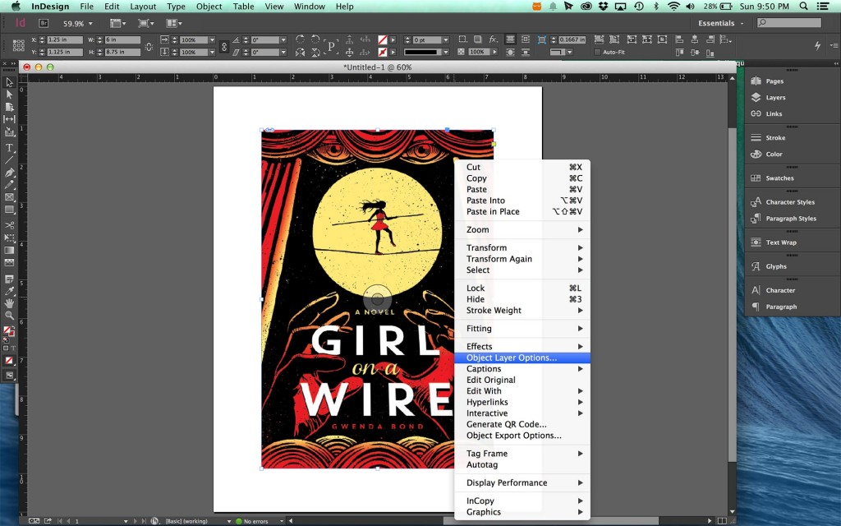Click the Quick Apply lightning icon
Image resolution: width=841 pixels, height=526 pixels.
point(817,46)
